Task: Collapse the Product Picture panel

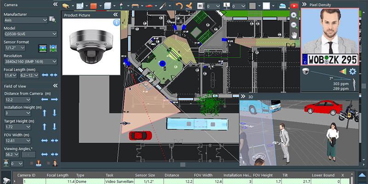Action: pyautogui.click(x=115, y=15)
